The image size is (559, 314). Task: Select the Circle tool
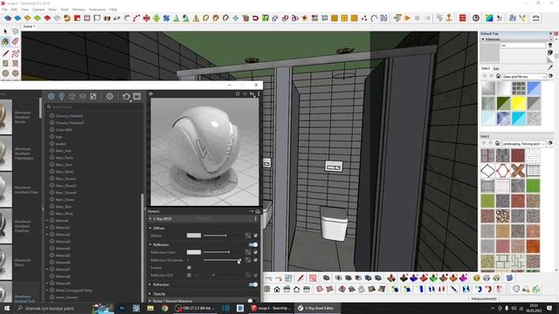coord(5,73)
